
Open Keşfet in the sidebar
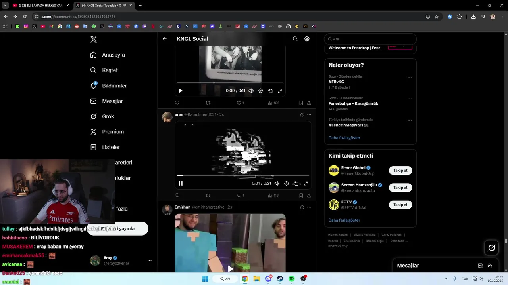tap(104, 70)
